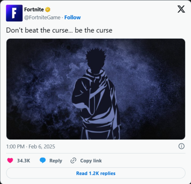
Task: Click the character's spiky hair silhouette
Action: tap(95, 55)
